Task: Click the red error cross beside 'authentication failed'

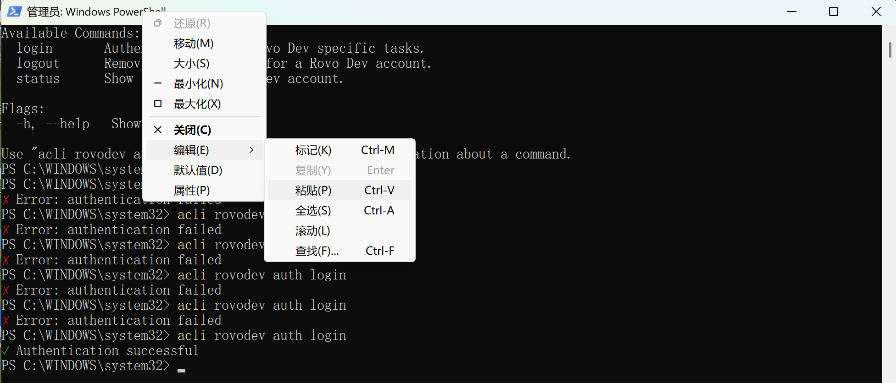Action: [6, 230]
